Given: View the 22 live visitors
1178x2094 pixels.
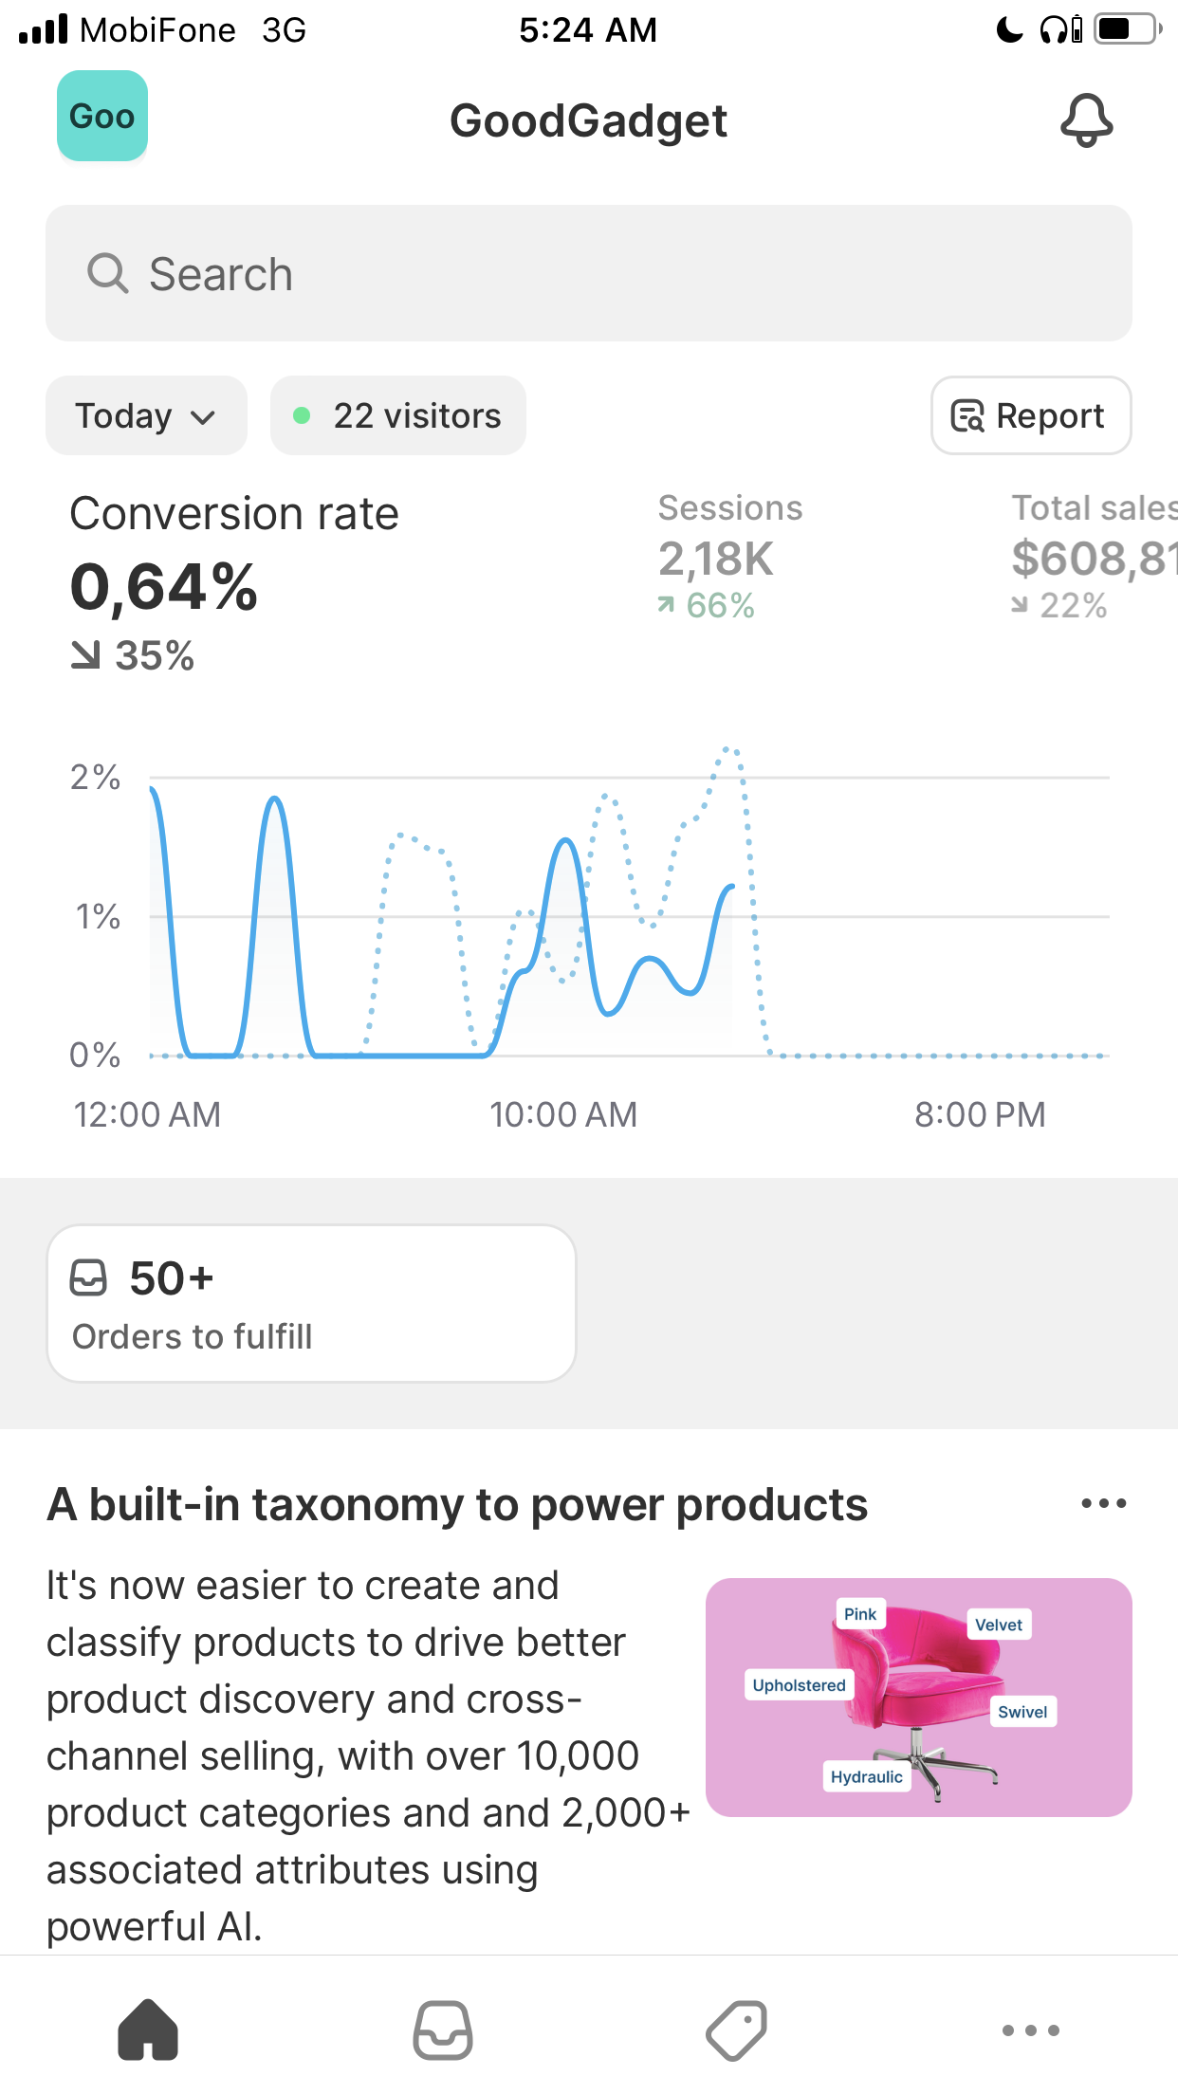Looking at the screenshot, I should pos(398,415).
